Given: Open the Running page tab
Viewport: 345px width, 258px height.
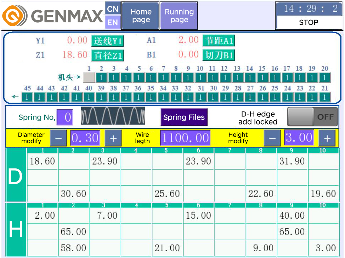Looking at the screenshot, I should [x=179, y=16].
